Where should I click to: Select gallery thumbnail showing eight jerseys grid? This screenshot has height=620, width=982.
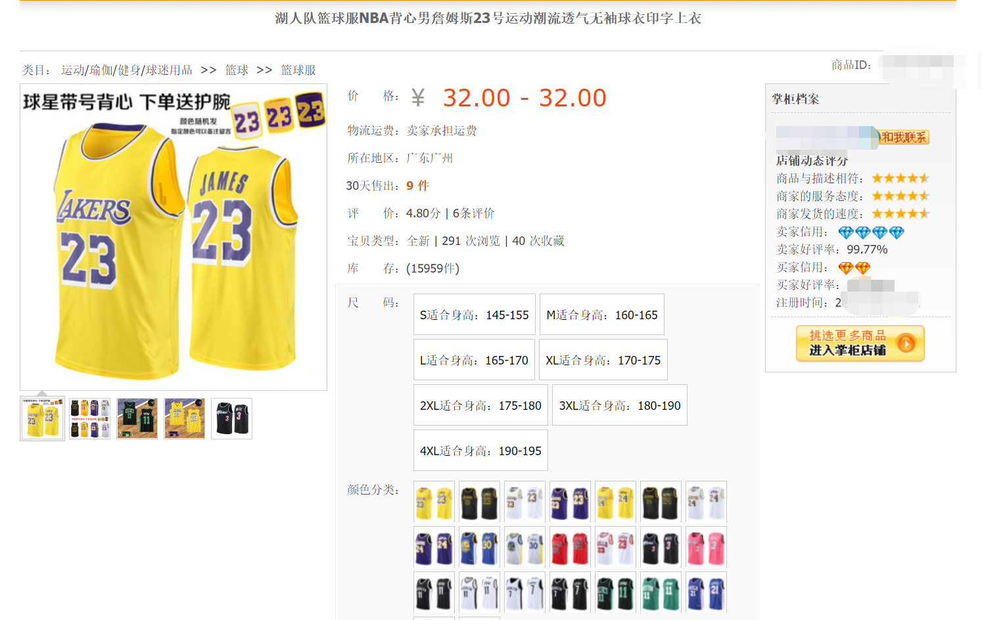[89, 418]
